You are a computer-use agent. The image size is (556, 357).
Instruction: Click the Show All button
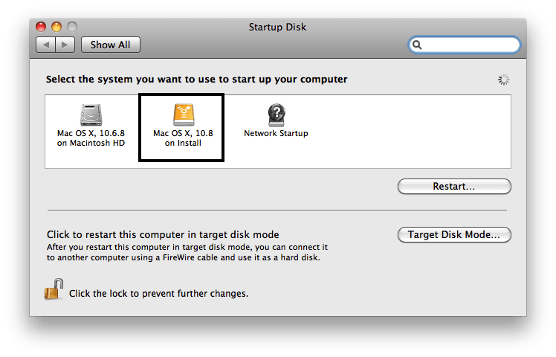111,45
